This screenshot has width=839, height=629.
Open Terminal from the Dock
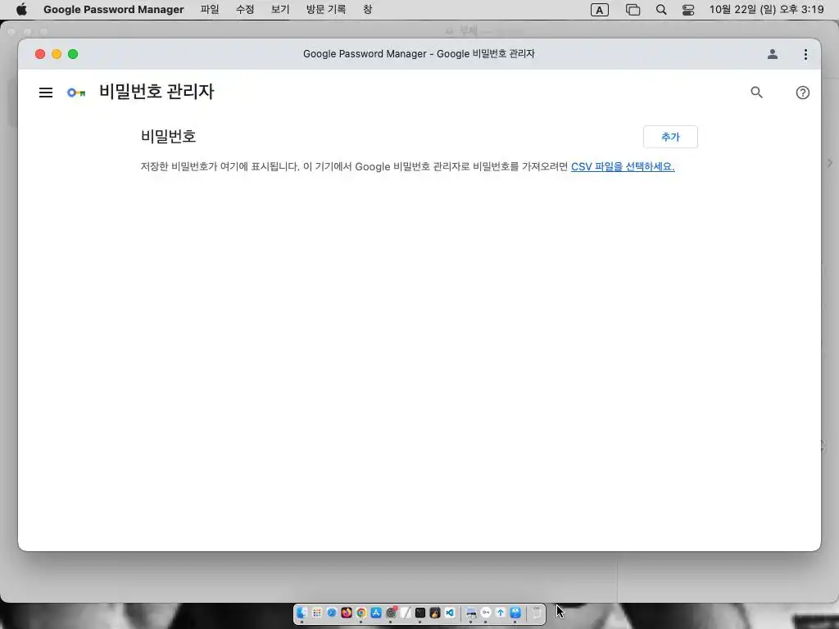tap(420, 613)
